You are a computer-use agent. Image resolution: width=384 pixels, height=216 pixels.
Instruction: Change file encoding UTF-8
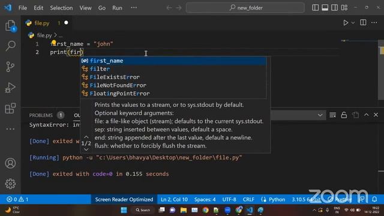click(x=229, y=199)
